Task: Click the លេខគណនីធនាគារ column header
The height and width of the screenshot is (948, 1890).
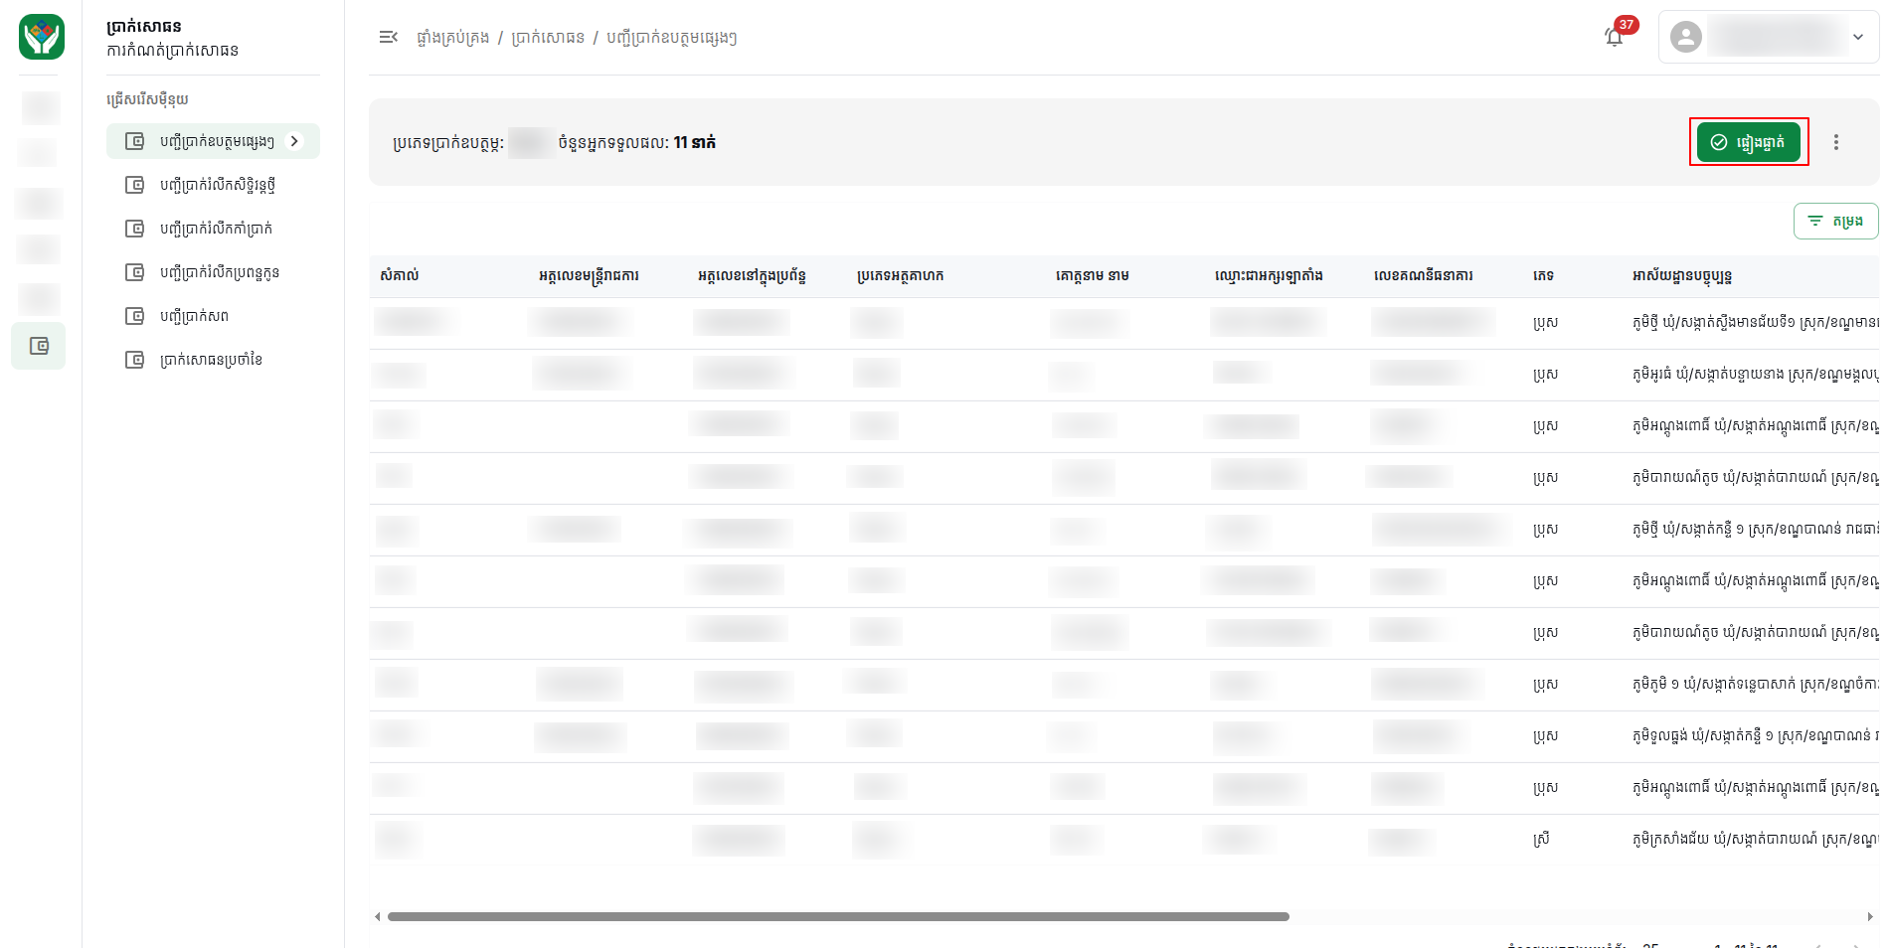Action: 1424,275
